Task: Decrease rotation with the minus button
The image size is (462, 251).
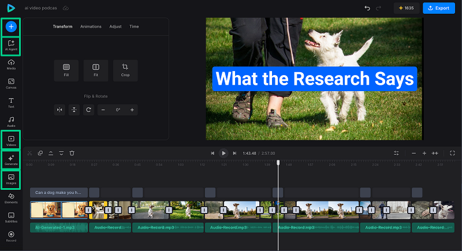Action: [x=103, y=110]
